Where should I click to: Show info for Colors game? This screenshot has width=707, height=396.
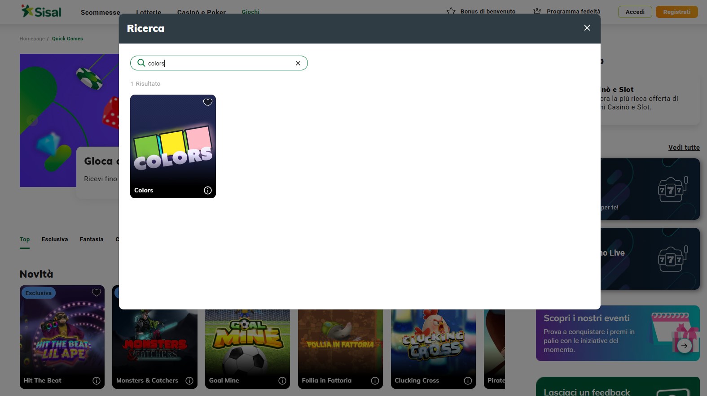207,190
